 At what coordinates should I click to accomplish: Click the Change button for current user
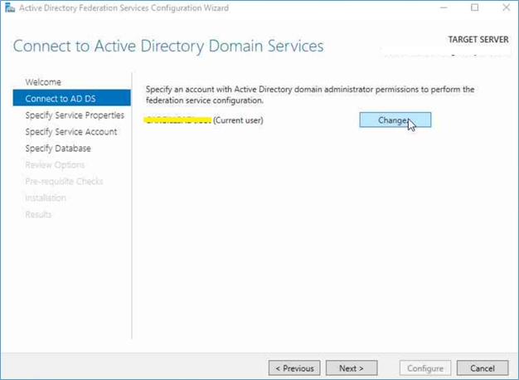tap(395, 120)
